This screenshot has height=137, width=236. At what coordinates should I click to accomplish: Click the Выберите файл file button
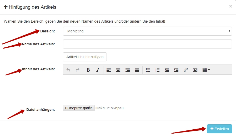tap(79, 108)
